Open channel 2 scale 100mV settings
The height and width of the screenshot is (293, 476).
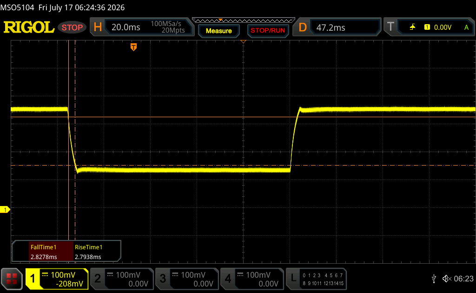(128, 275)
